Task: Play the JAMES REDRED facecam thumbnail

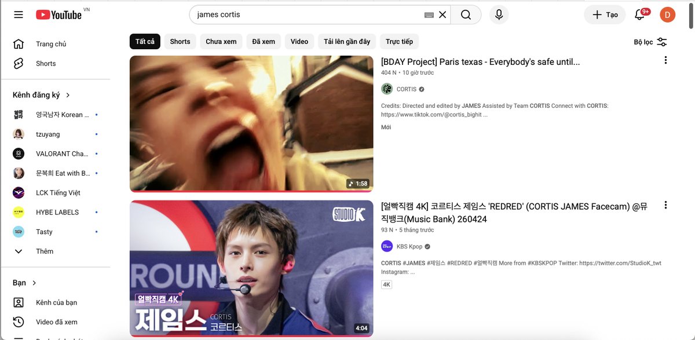Action: [251, 269]
